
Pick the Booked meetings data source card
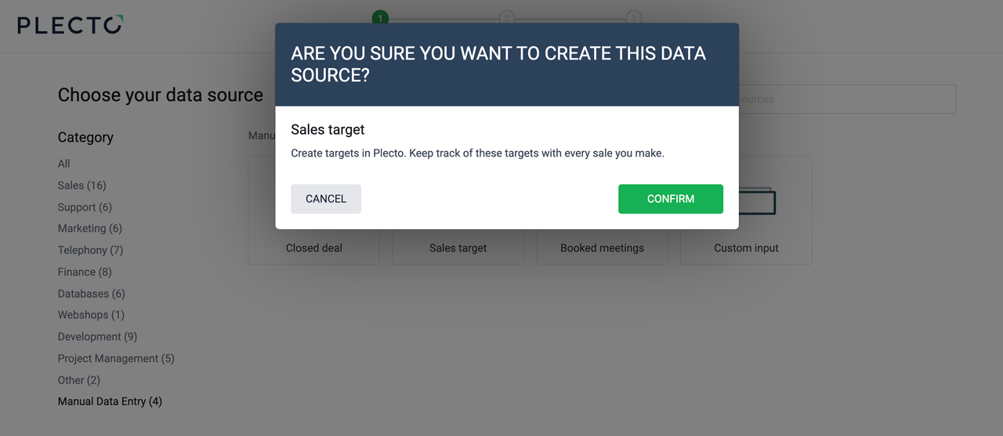pos(602,247)
